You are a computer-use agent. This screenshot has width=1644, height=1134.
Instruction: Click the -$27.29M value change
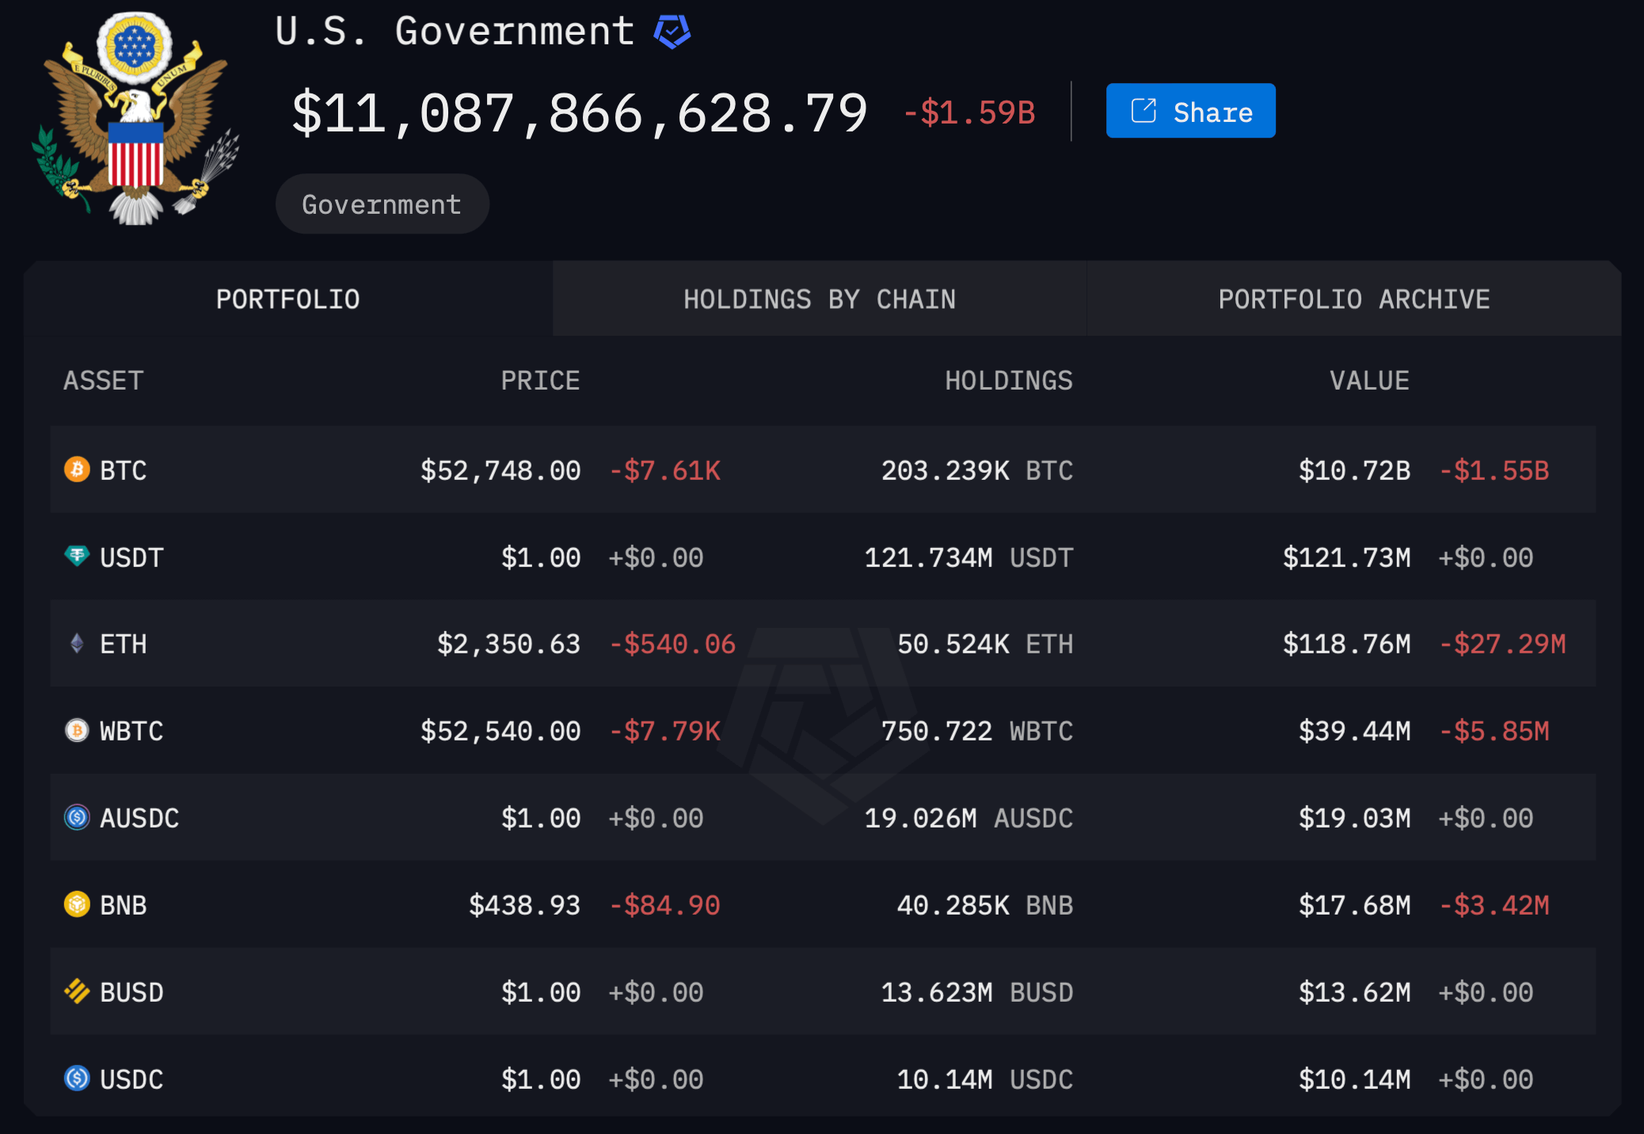pyautogui.click(x=1502, y=644)
